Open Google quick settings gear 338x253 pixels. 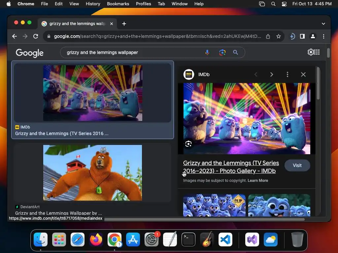311,52
